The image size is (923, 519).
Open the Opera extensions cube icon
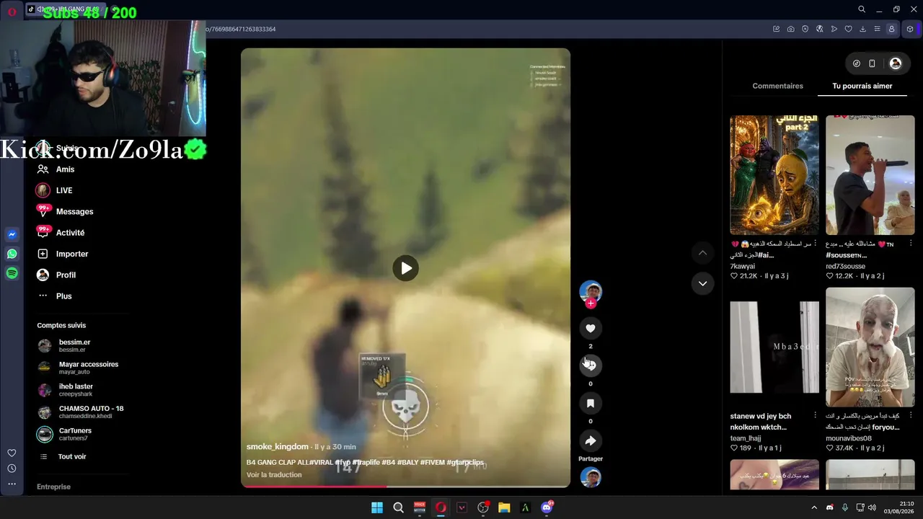[910, 29]
